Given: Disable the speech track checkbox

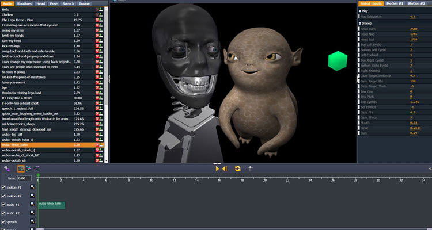Looking at the screenshot, I should point(5,221).
